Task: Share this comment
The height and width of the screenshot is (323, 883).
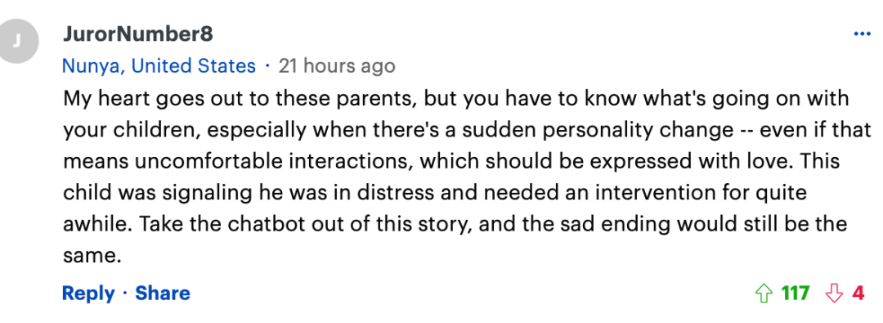Action: 163,293
